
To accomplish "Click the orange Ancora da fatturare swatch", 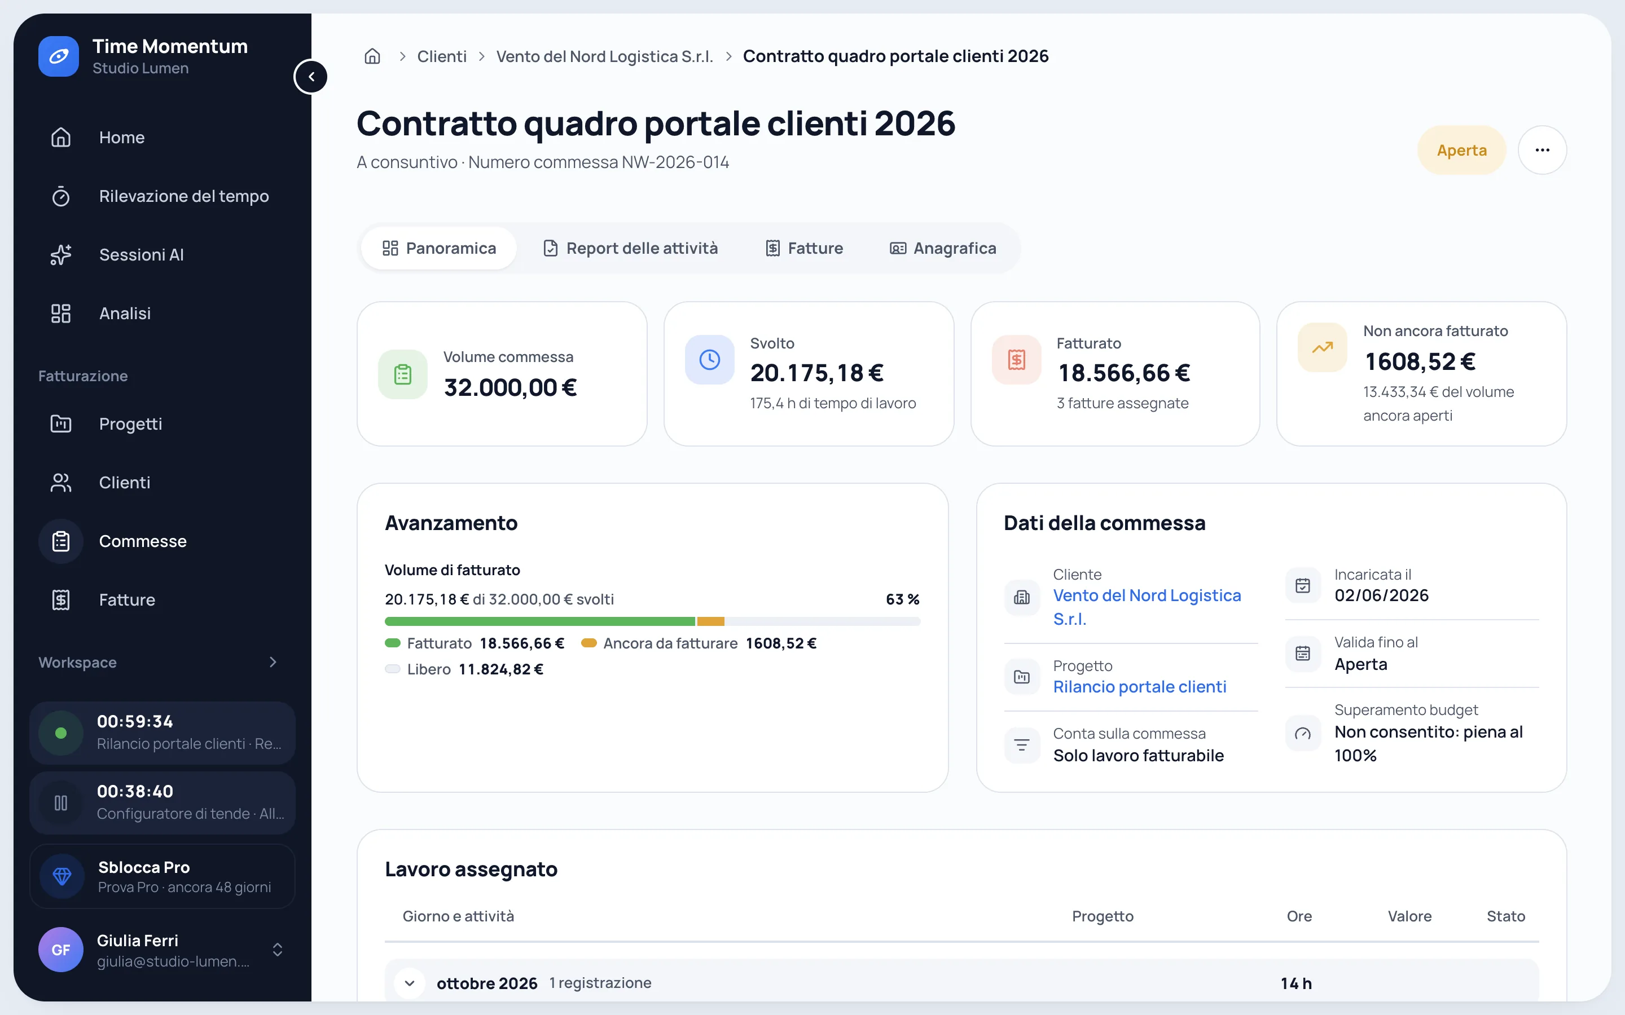I will [589, 643].
